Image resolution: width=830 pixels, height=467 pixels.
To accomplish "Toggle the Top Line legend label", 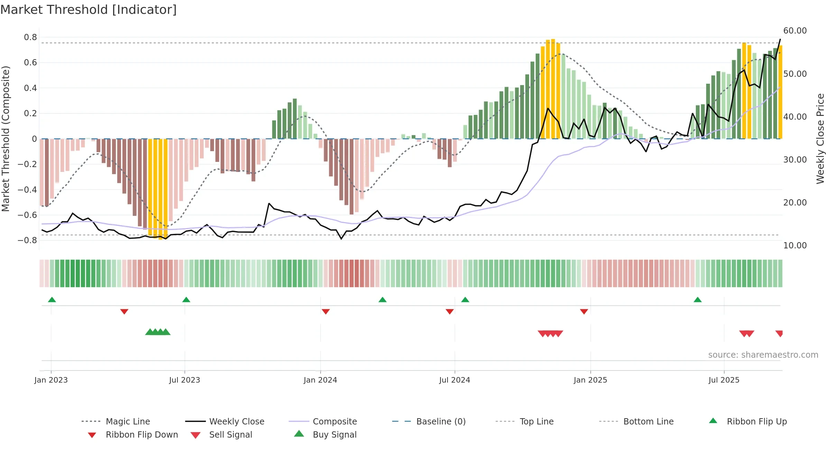I will [537, 421].
